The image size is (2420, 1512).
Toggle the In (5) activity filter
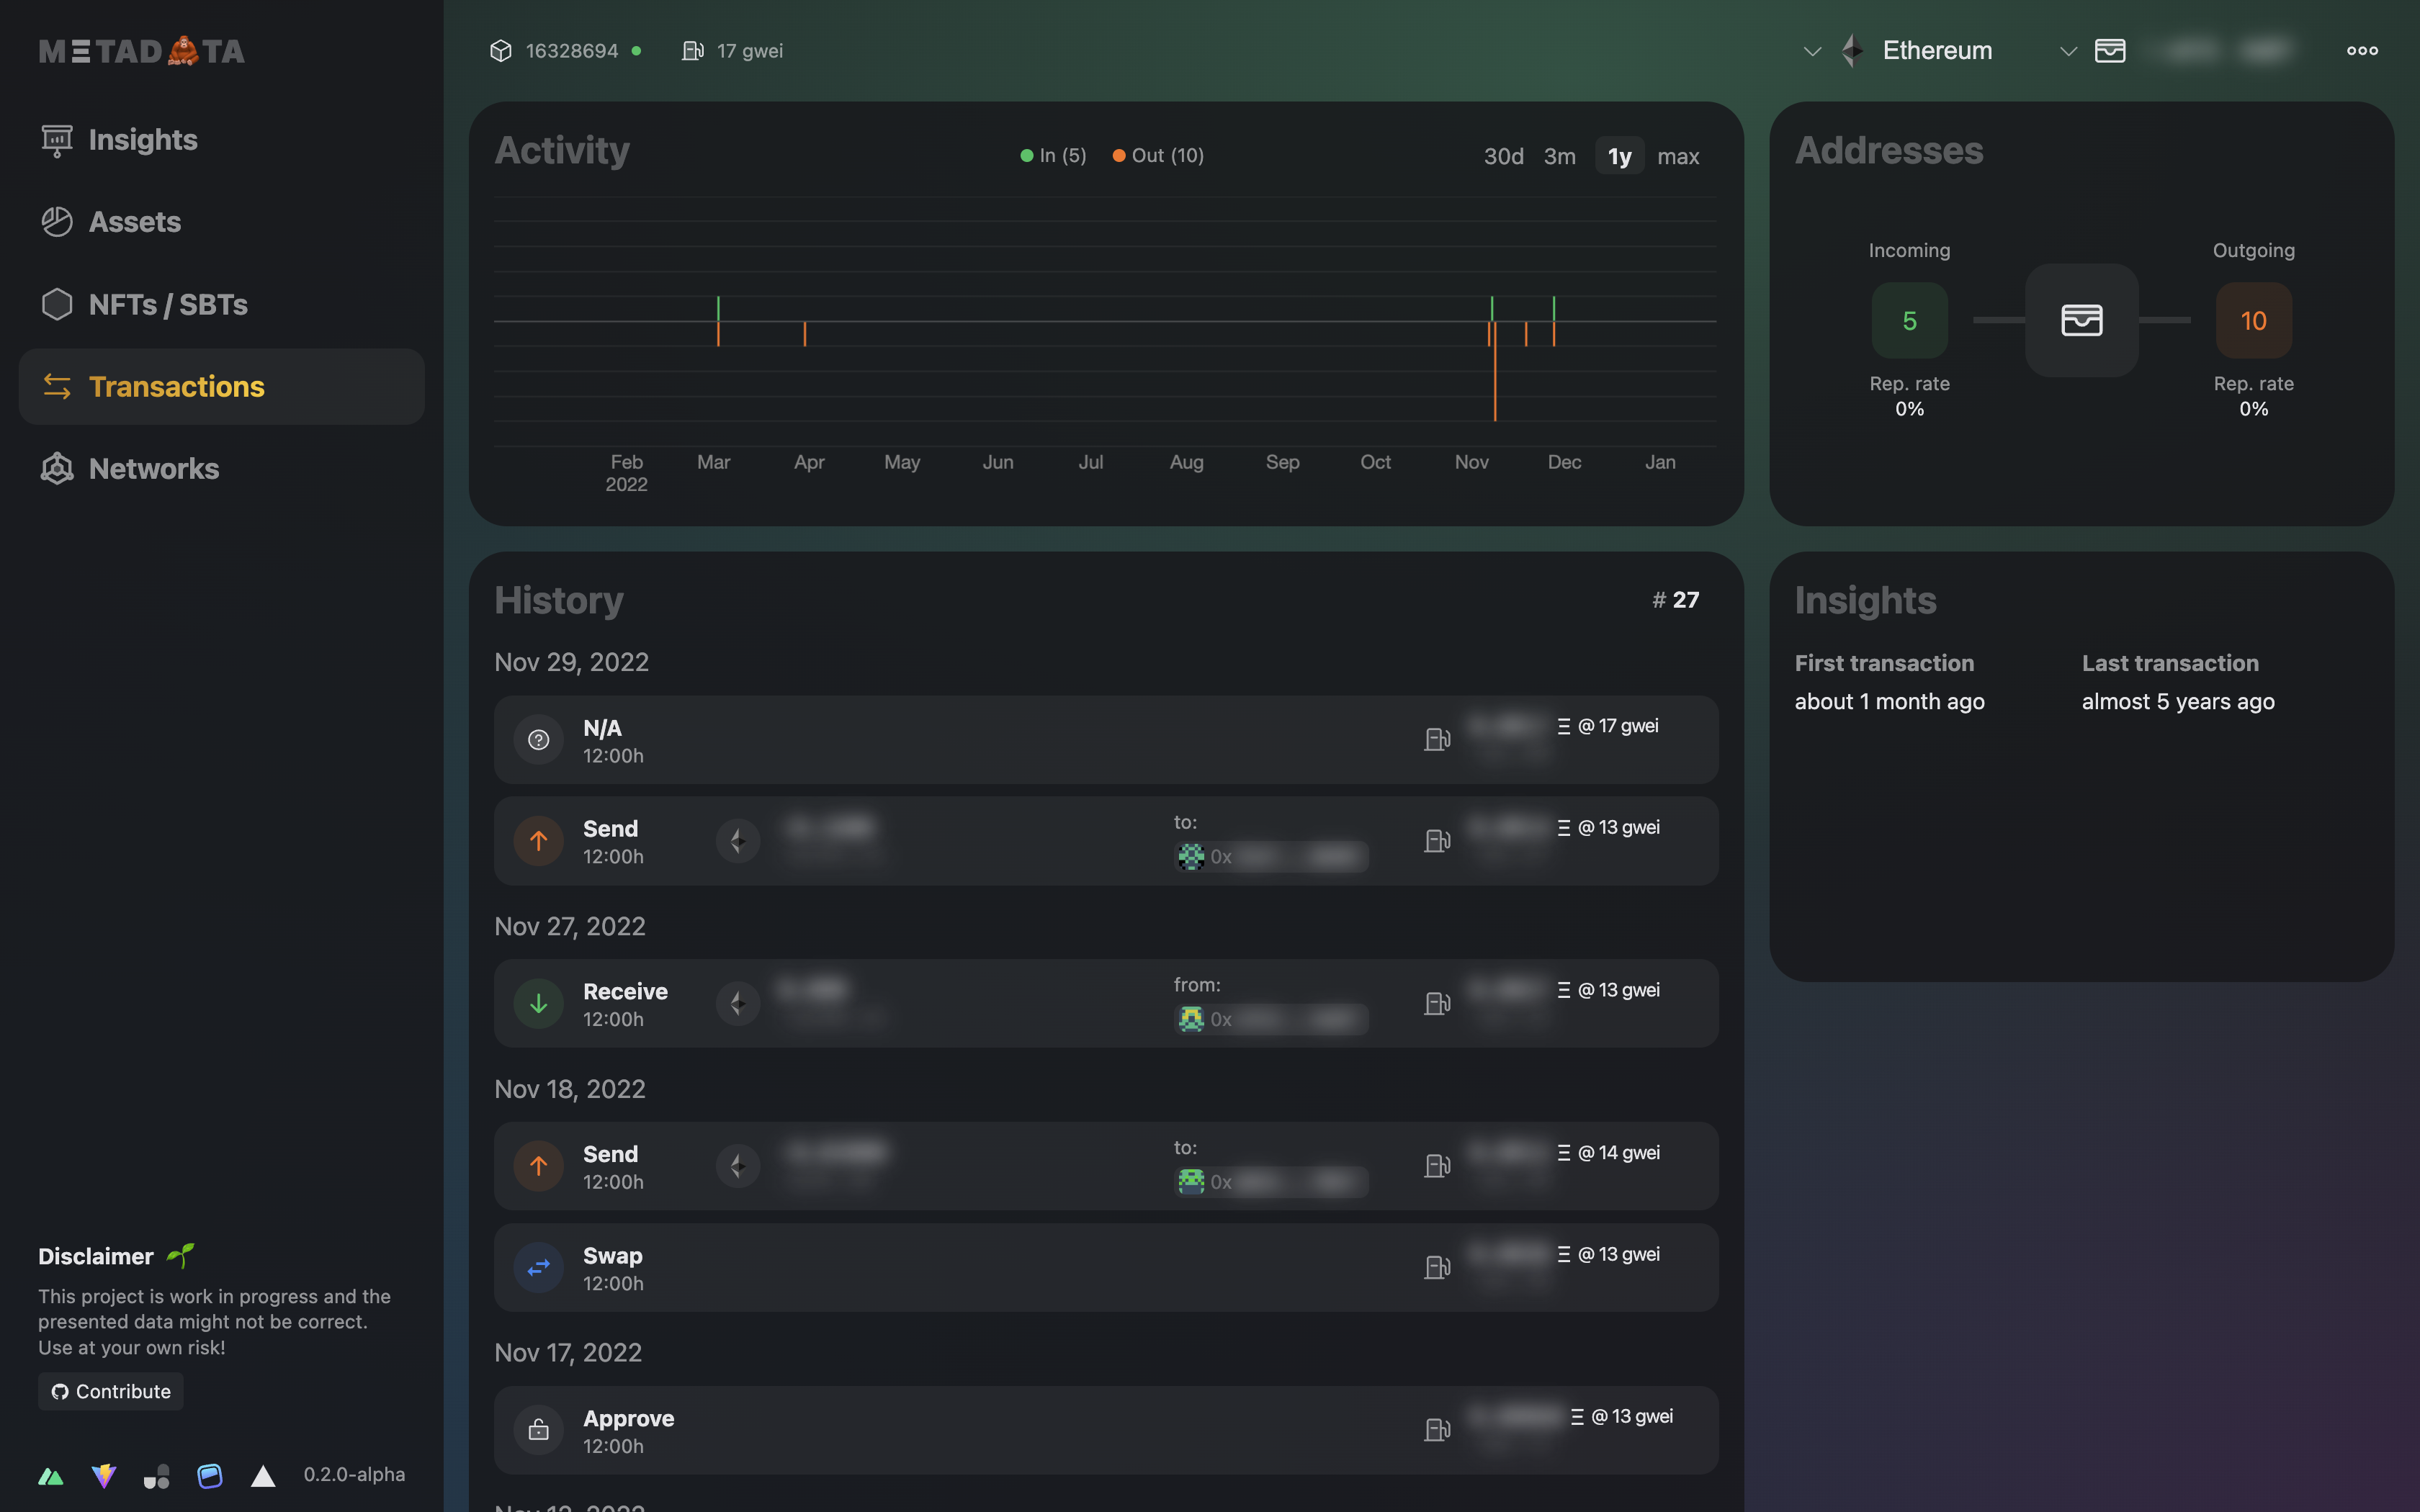[1053, 155]
